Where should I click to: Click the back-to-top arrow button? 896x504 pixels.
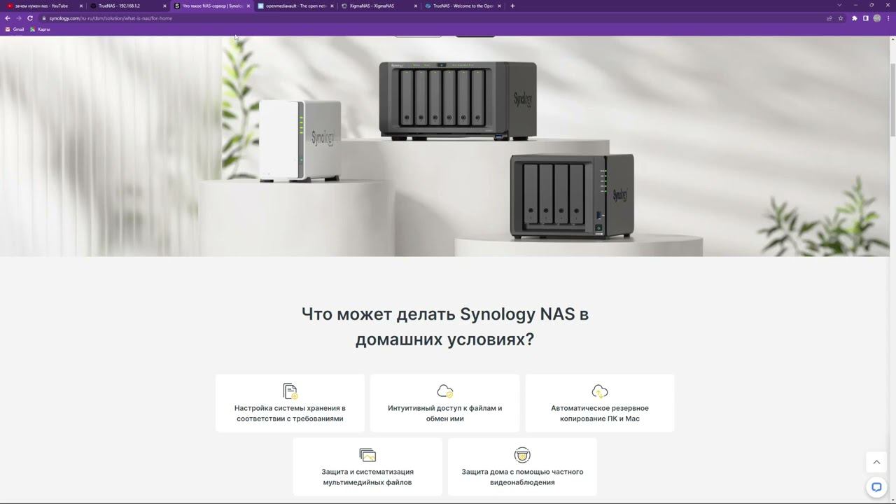click(876, 462)
